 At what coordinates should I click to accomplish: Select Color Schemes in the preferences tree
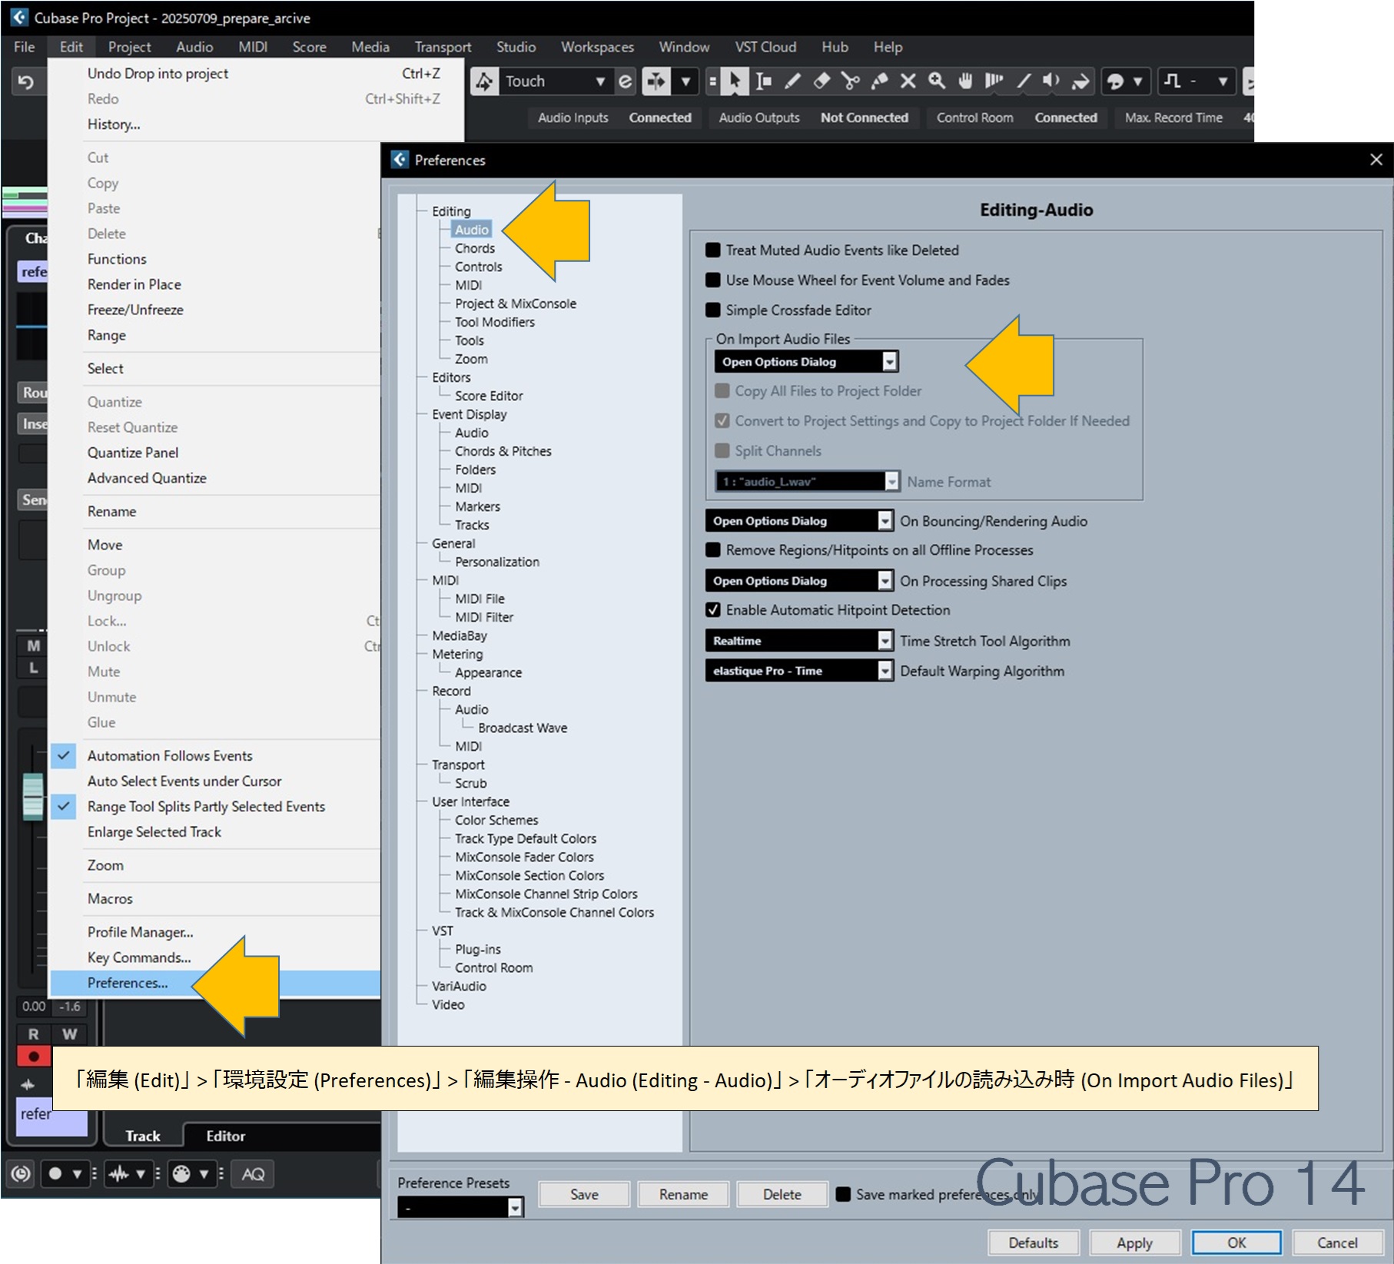click(x=496, y=821)
